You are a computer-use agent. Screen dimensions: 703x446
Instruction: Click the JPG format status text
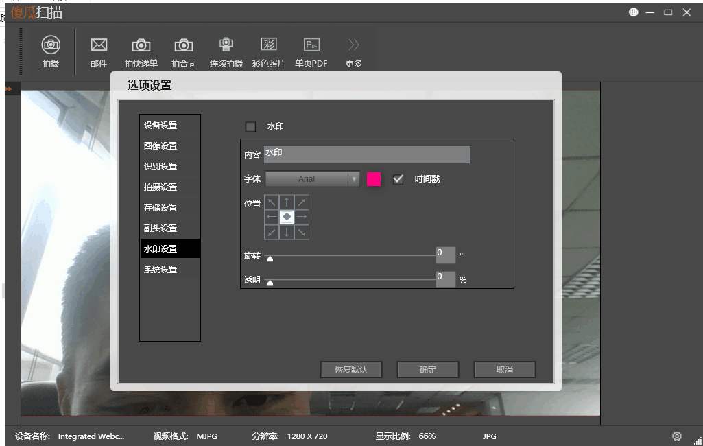pyautogui.click(x=490, y=436)
